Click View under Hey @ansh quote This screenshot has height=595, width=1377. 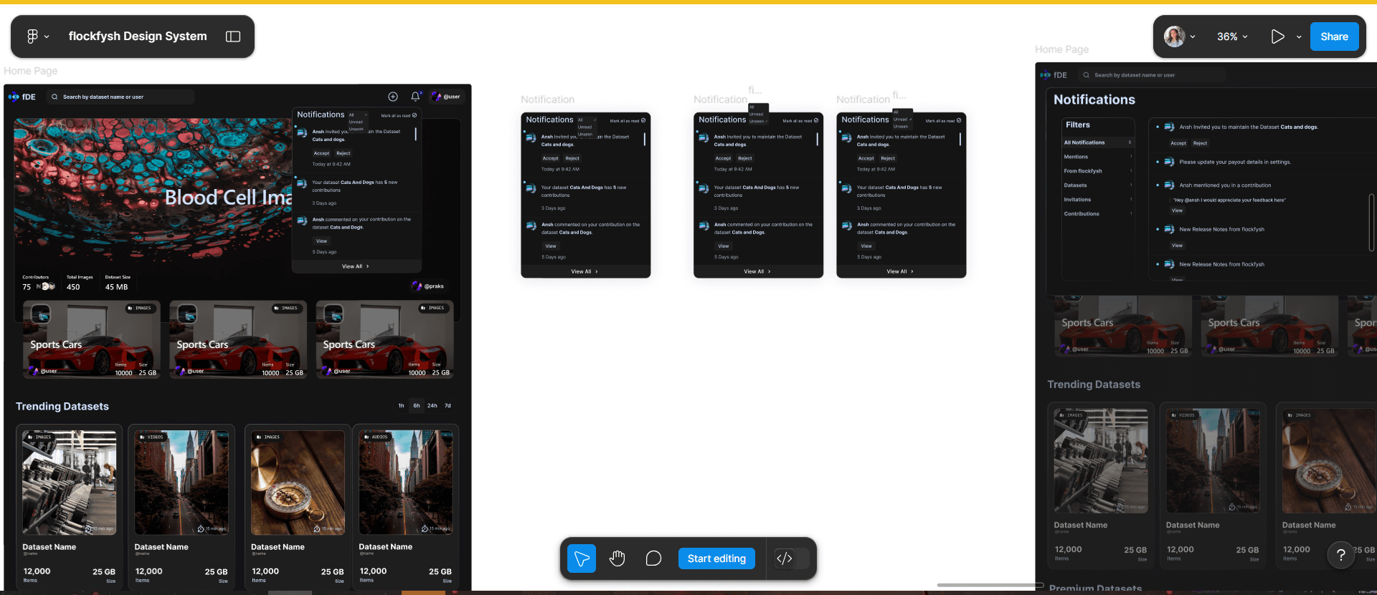click(1177, 211)
